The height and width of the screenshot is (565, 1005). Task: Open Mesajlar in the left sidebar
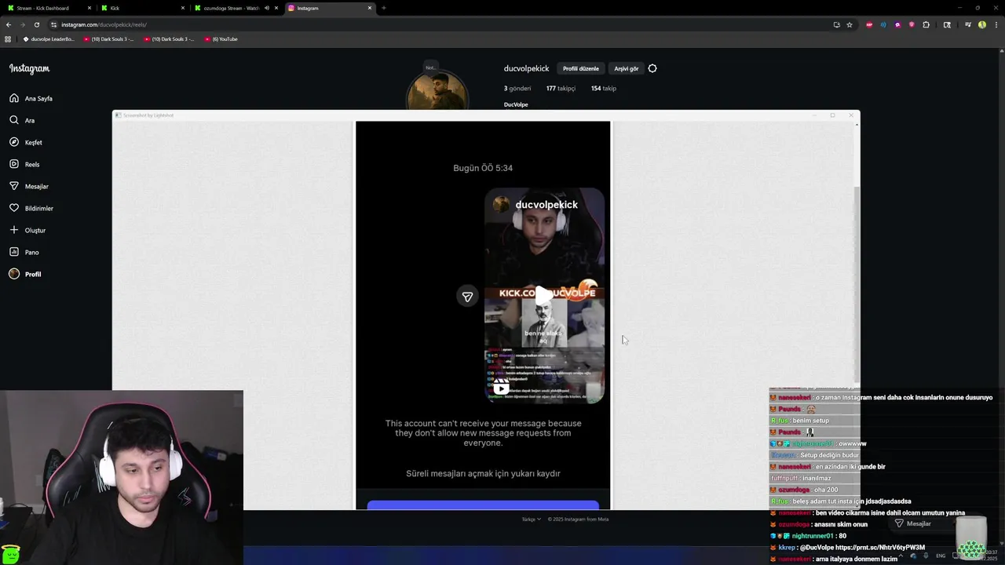click(x=29, y=186)
